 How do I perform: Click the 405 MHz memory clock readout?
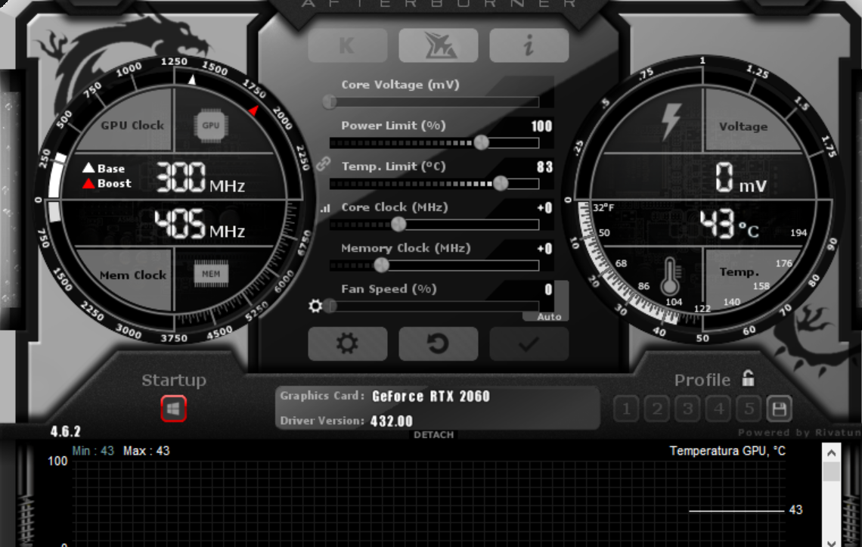[x=200, y=224]
